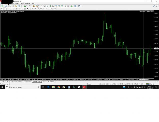159x122 pixels.
Task: Open the Charts menu
Action: coord(17,4)
